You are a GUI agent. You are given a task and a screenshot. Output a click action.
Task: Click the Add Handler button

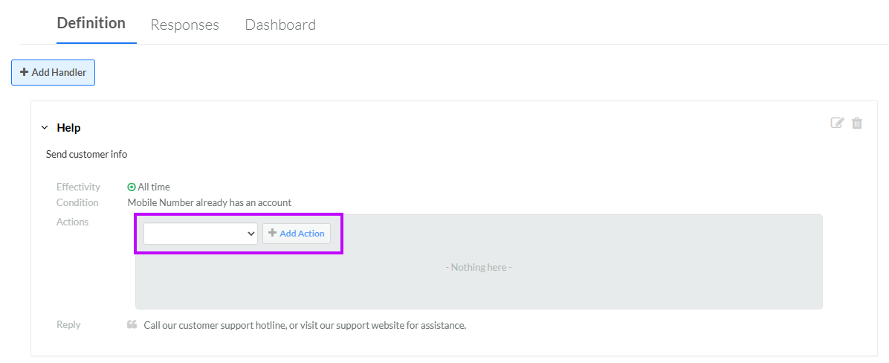tap(54, 73)
